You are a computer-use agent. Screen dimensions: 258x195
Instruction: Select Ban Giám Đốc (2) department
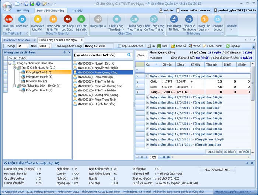coord(36,81)
